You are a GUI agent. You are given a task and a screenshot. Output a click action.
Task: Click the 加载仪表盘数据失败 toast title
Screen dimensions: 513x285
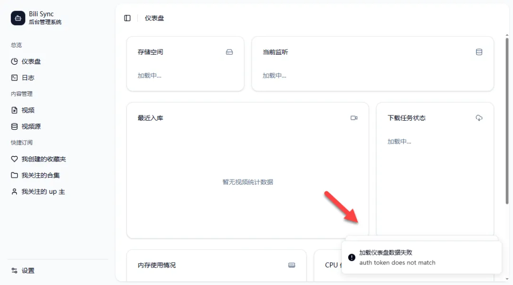(x=386, y=253)
